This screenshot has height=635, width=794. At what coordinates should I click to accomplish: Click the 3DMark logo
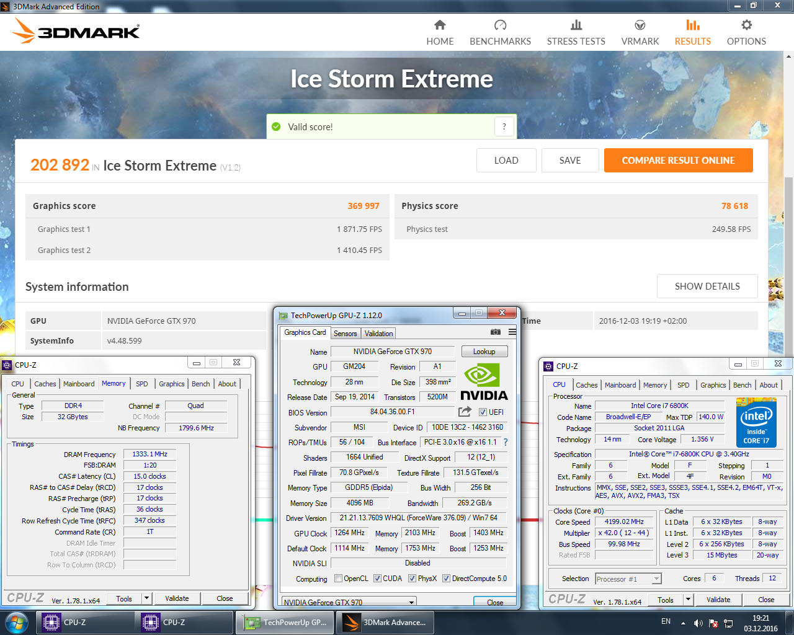pyautogui.click(x=76, y=31)
